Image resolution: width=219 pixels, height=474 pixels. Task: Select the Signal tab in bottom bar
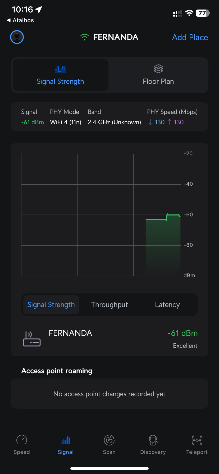pyautogui.click(x=66, y=445)
